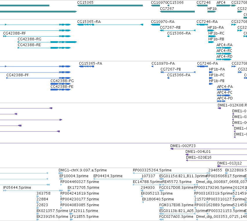Screen dimensions: 247x221
Task: Click the CG15365-RA transcript label
Action: point(89,21)
